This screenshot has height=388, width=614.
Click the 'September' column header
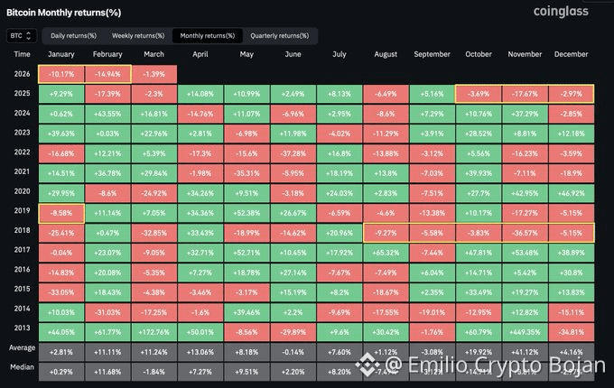(432, 54)
